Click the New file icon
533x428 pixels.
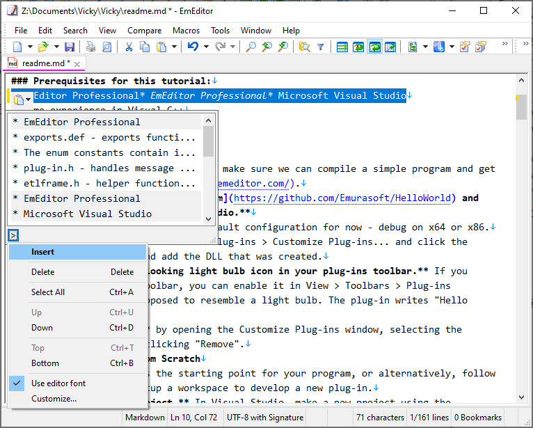click(17, 47)
